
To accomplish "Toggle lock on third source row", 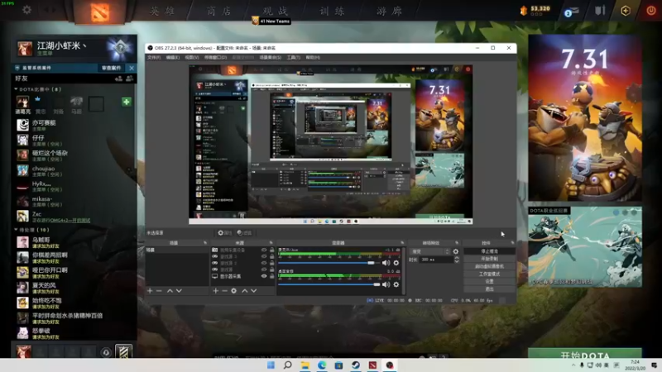I will point(271,263).
